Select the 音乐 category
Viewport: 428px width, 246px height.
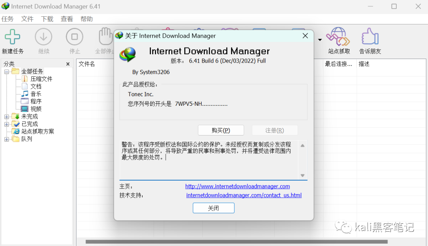click(x=36, y=94)
